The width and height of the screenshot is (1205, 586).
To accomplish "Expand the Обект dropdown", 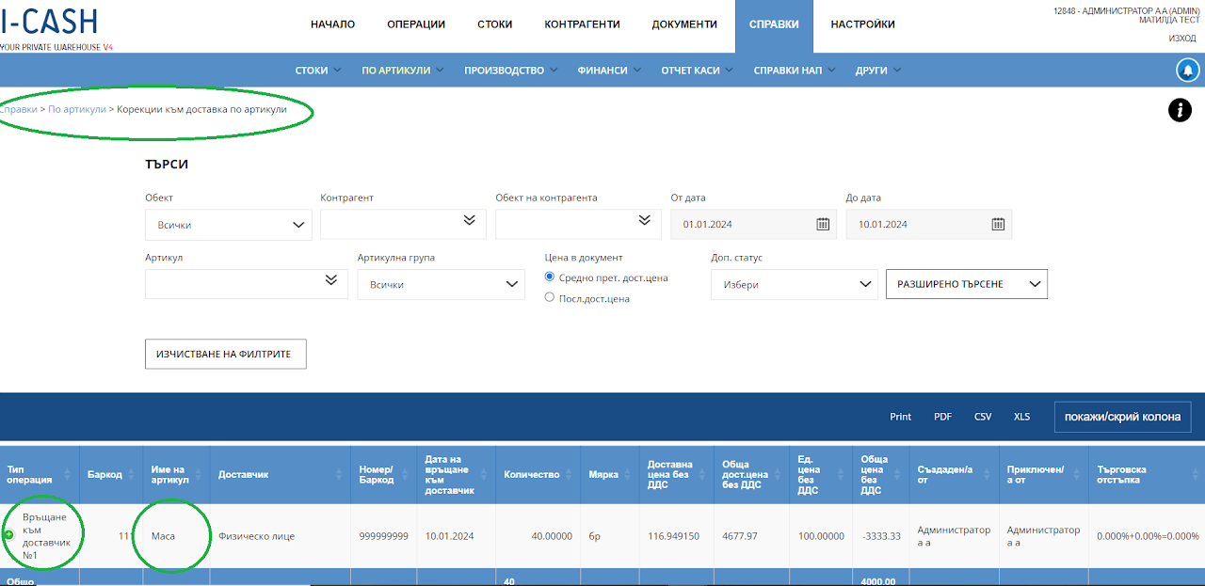I will [229, 225].
